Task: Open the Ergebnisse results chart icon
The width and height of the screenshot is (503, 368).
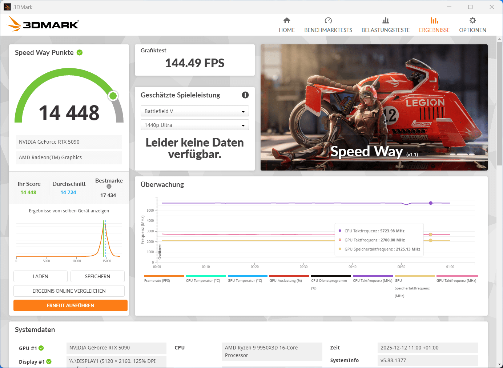Action: pyautogui.click(x=434, y=20)
